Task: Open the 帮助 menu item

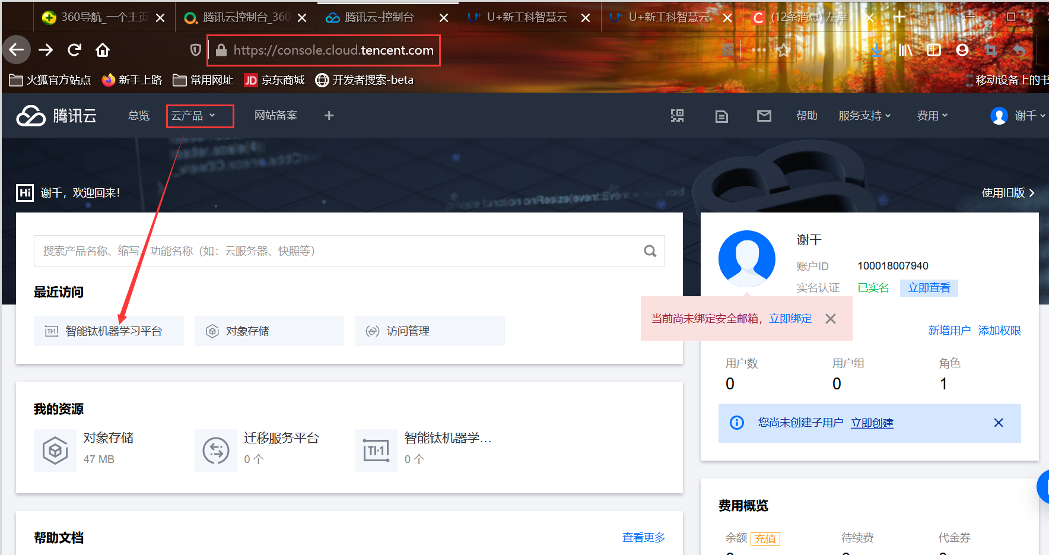Action: (807, 116)
